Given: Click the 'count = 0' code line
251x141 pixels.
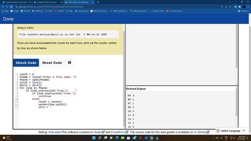Looking at the screenshot, I should (x=27, y=74).
